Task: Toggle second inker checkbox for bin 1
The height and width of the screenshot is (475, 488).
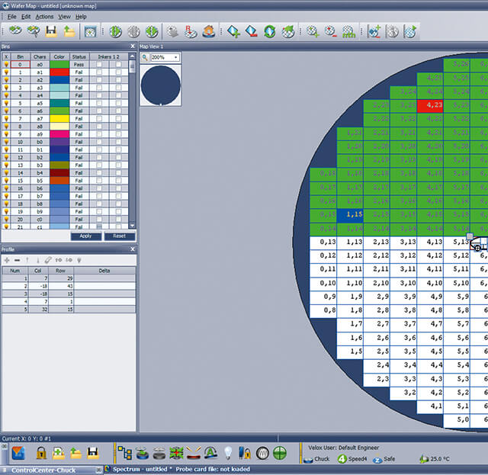Action: click(119, 72)
